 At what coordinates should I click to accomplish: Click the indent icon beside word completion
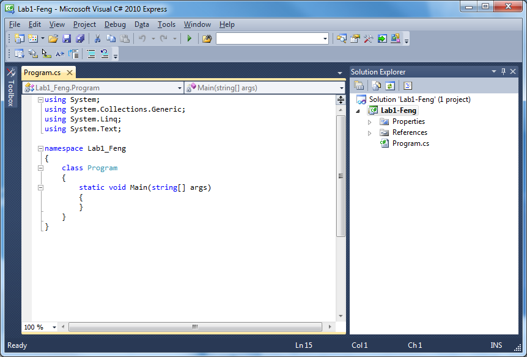[73, 54]
